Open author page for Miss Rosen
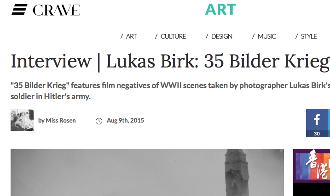 pyautogui.click(x=61, y=120)
